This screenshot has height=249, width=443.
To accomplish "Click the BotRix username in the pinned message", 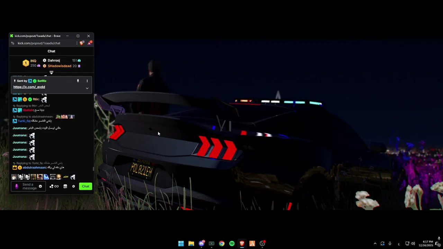I will pyautogui.click(x=42, y=81).
